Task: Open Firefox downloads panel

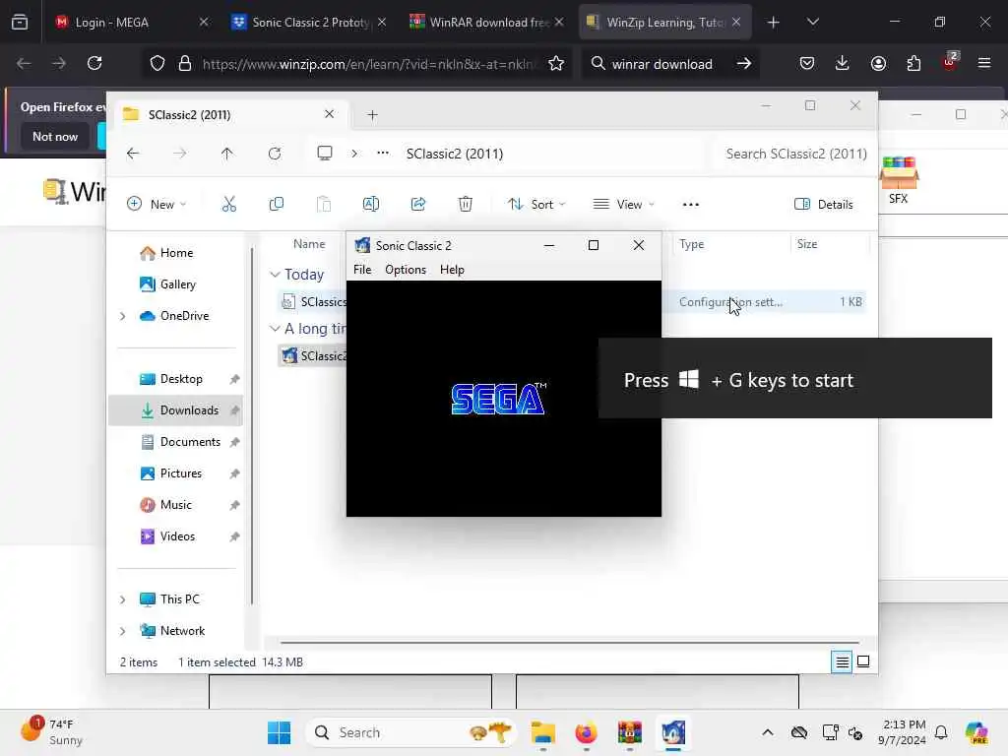Action: coord(843,63)
